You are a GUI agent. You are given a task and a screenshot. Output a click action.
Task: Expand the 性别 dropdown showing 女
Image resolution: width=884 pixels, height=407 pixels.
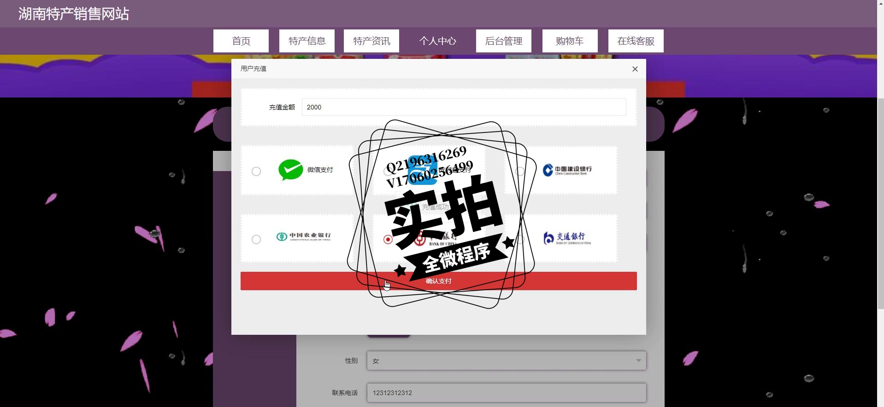[x=507, y=361]
